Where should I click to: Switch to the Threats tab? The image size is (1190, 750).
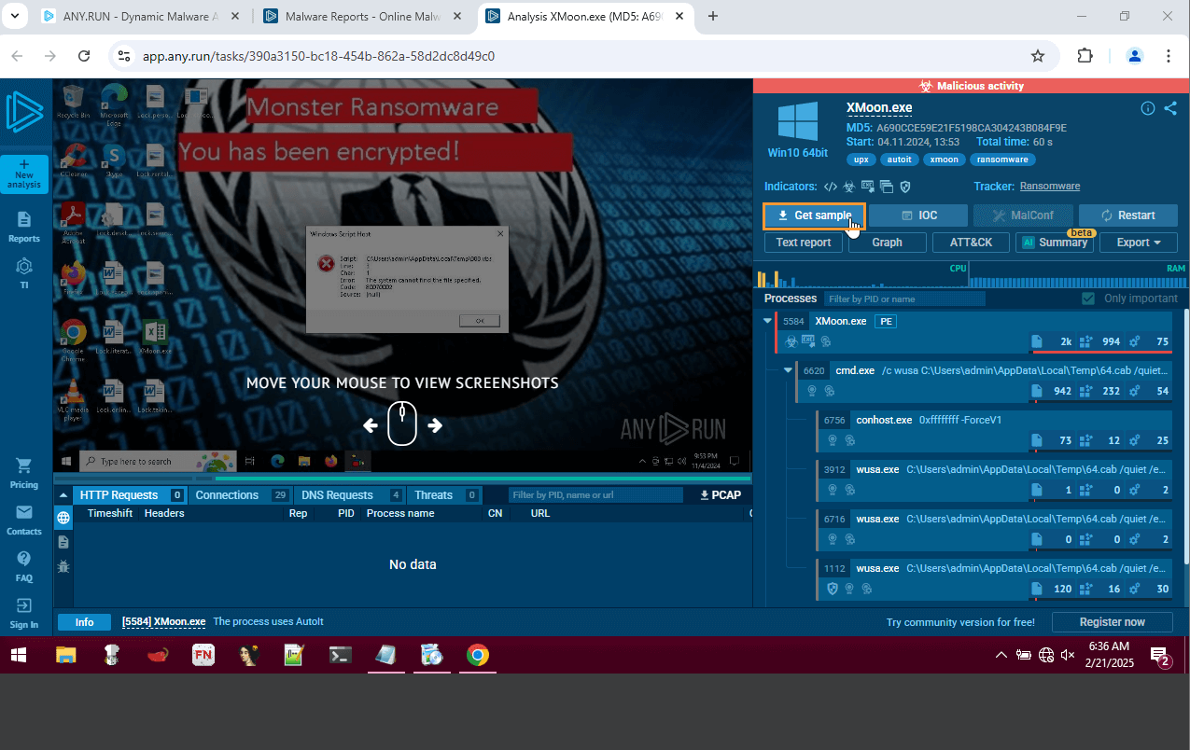[444, 495]
